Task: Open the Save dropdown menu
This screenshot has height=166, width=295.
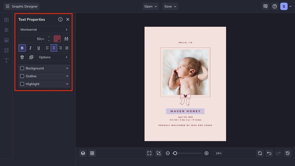Action: click(x=170, y=6)
